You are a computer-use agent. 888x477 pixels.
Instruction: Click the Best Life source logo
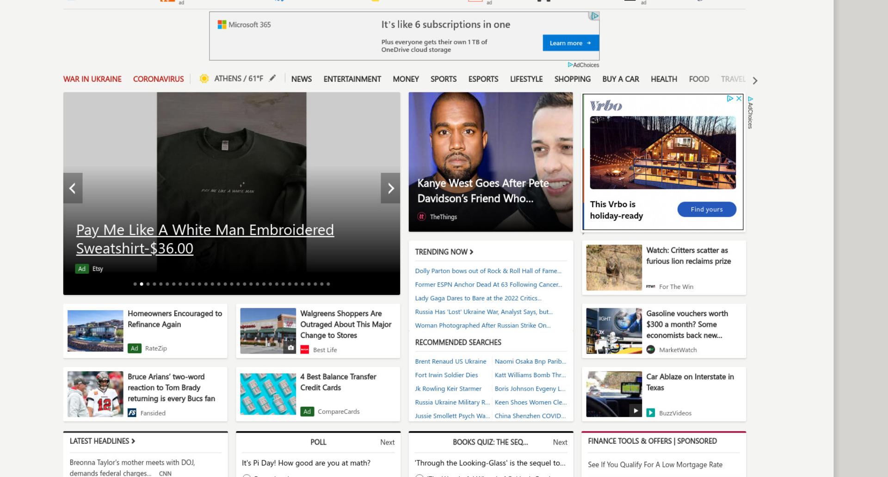coord(304,349)
